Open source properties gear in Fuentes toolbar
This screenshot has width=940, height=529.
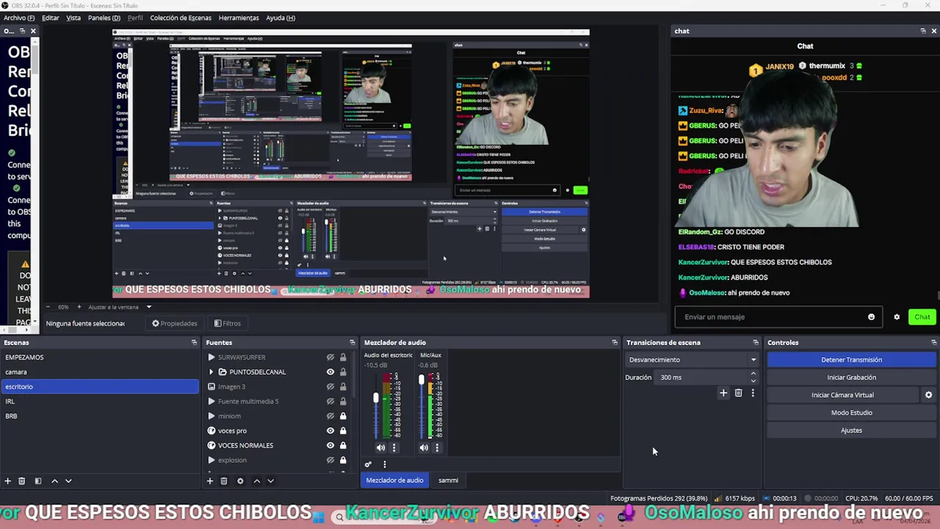240,481
